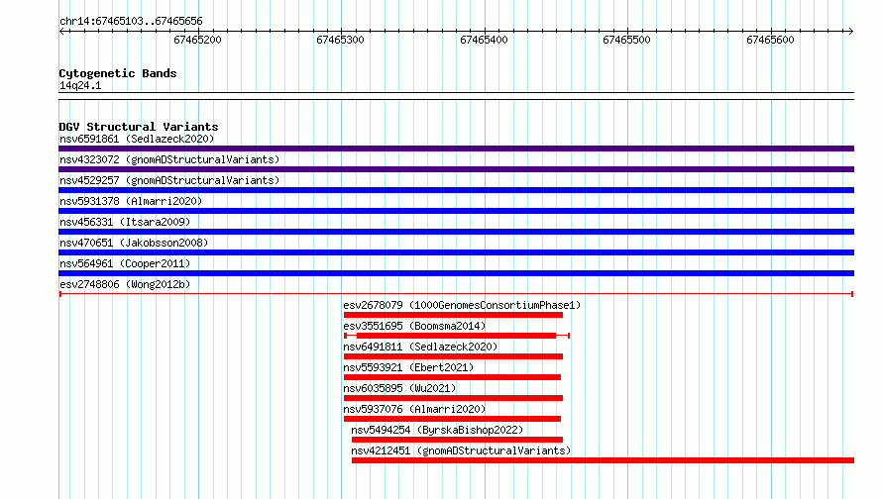Open variant nsv6035895 (Wu2021) label

click(399, 388)
